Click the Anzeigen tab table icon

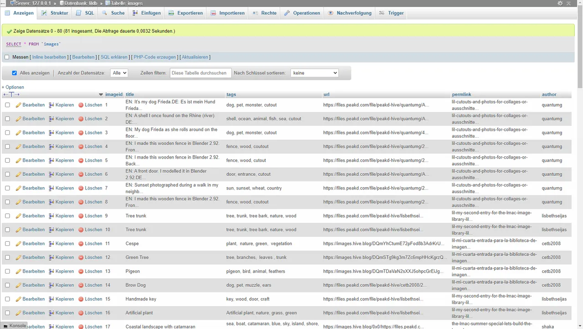click(x=8, y=13)
